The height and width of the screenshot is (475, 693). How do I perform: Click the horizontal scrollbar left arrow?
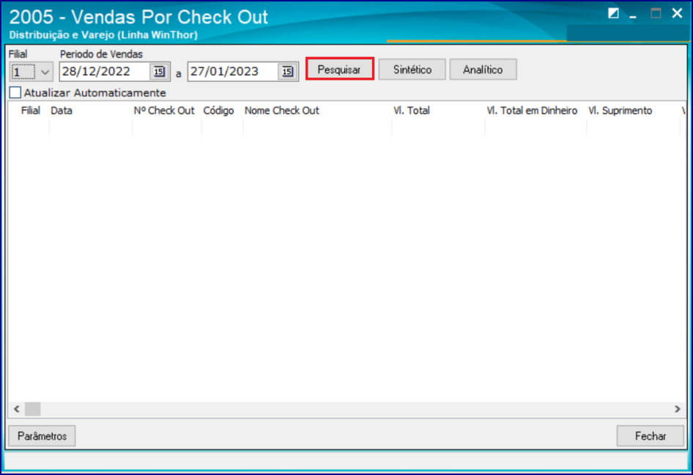pyautogui.click(x=16, y=409)
